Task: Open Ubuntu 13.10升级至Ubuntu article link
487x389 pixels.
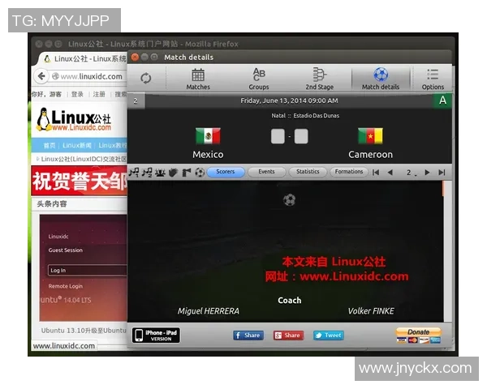Action: 84,331
